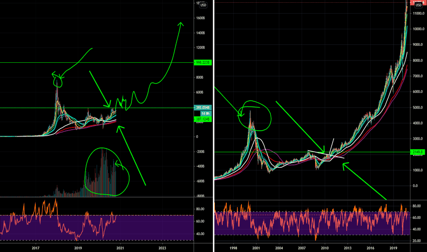Click the 1200B price axis label

click(x=200, y=48)
